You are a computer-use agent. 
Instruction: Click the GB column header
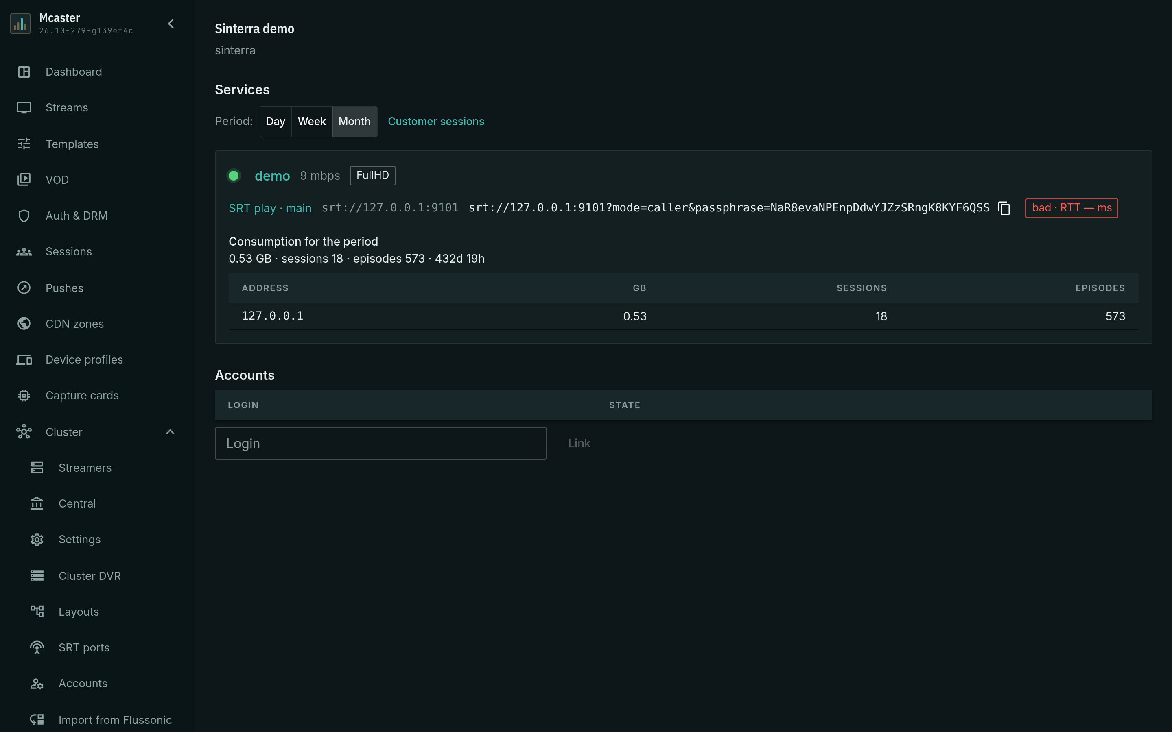(x=639, y=288)
